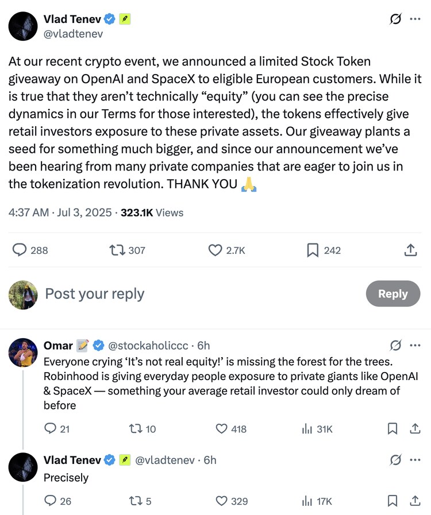Image resolution: width=431 pixels, height=515 pixels.
Task: Open the @vladtenev handle in header
Action: [x=73, y=34]
